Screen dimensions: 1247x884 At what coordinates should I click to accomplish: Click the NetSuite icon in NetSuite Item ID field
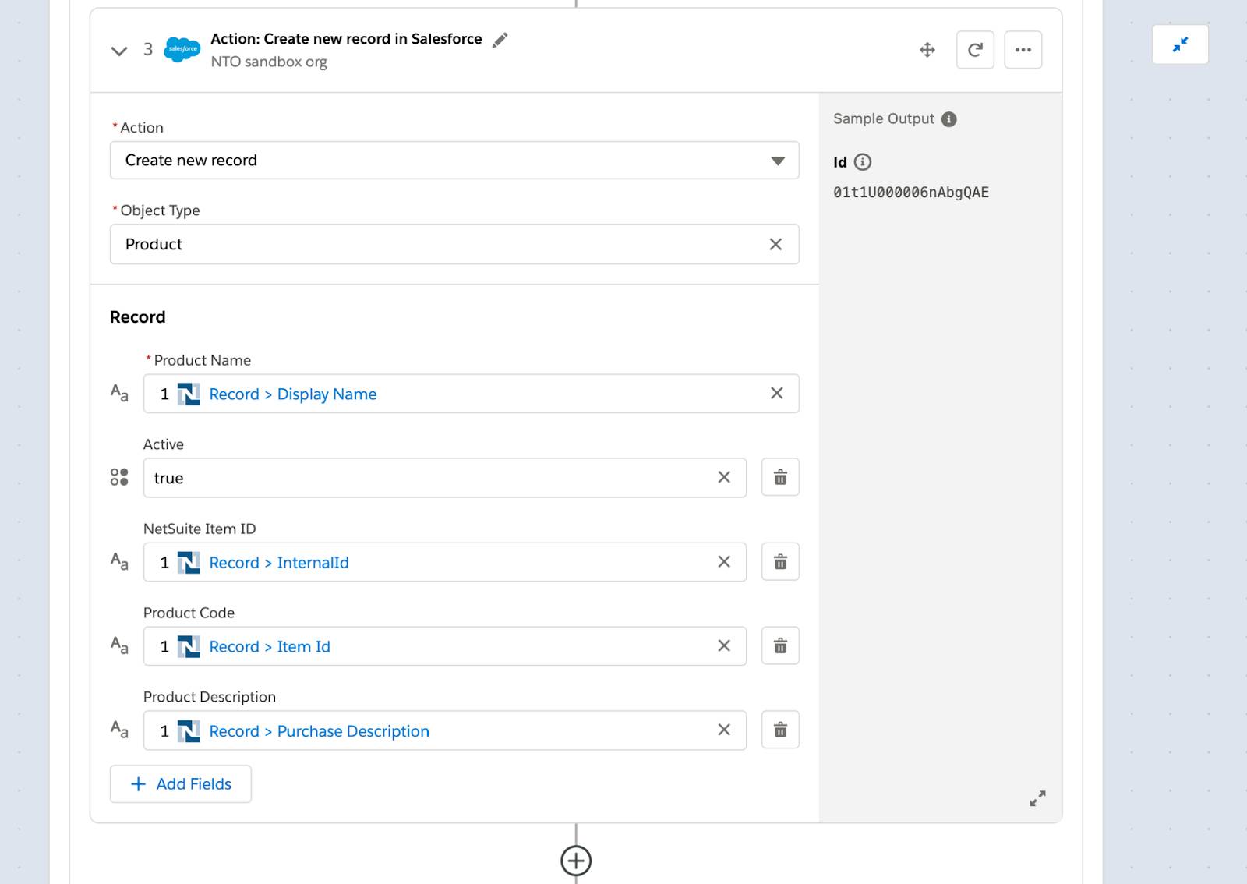click(189, 562)
